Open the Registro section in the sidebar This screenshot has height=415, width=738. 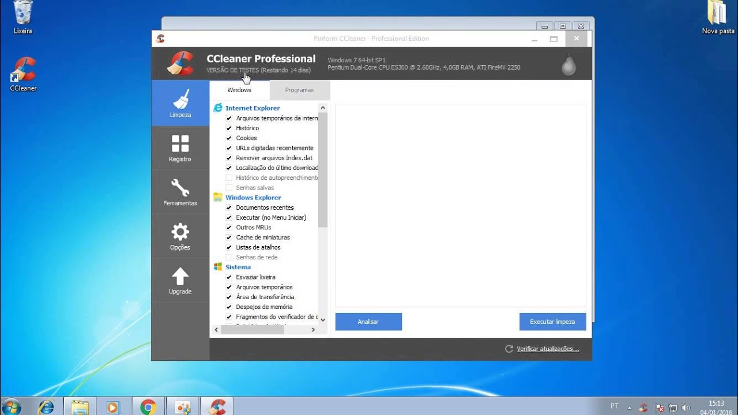(180, 148)
